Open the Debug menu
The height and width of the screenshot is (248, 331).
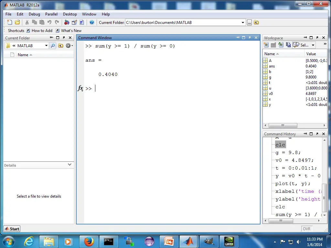tap(34, 14)
